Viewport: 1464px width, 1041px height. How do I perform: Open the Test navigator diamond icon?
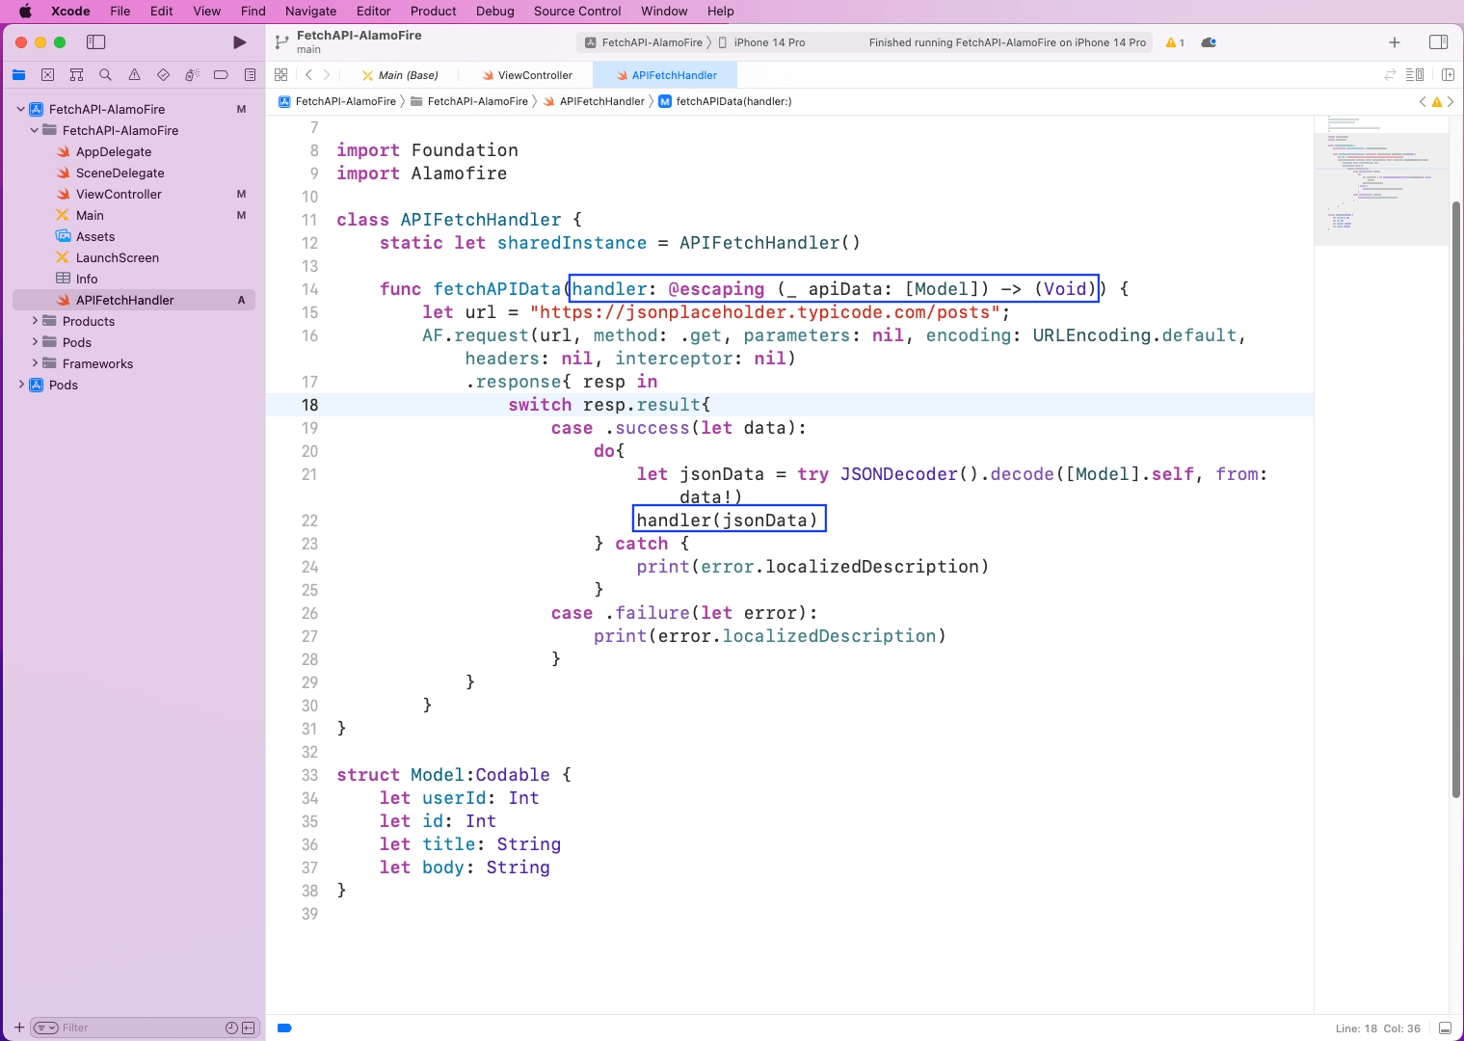pos(163,75)
